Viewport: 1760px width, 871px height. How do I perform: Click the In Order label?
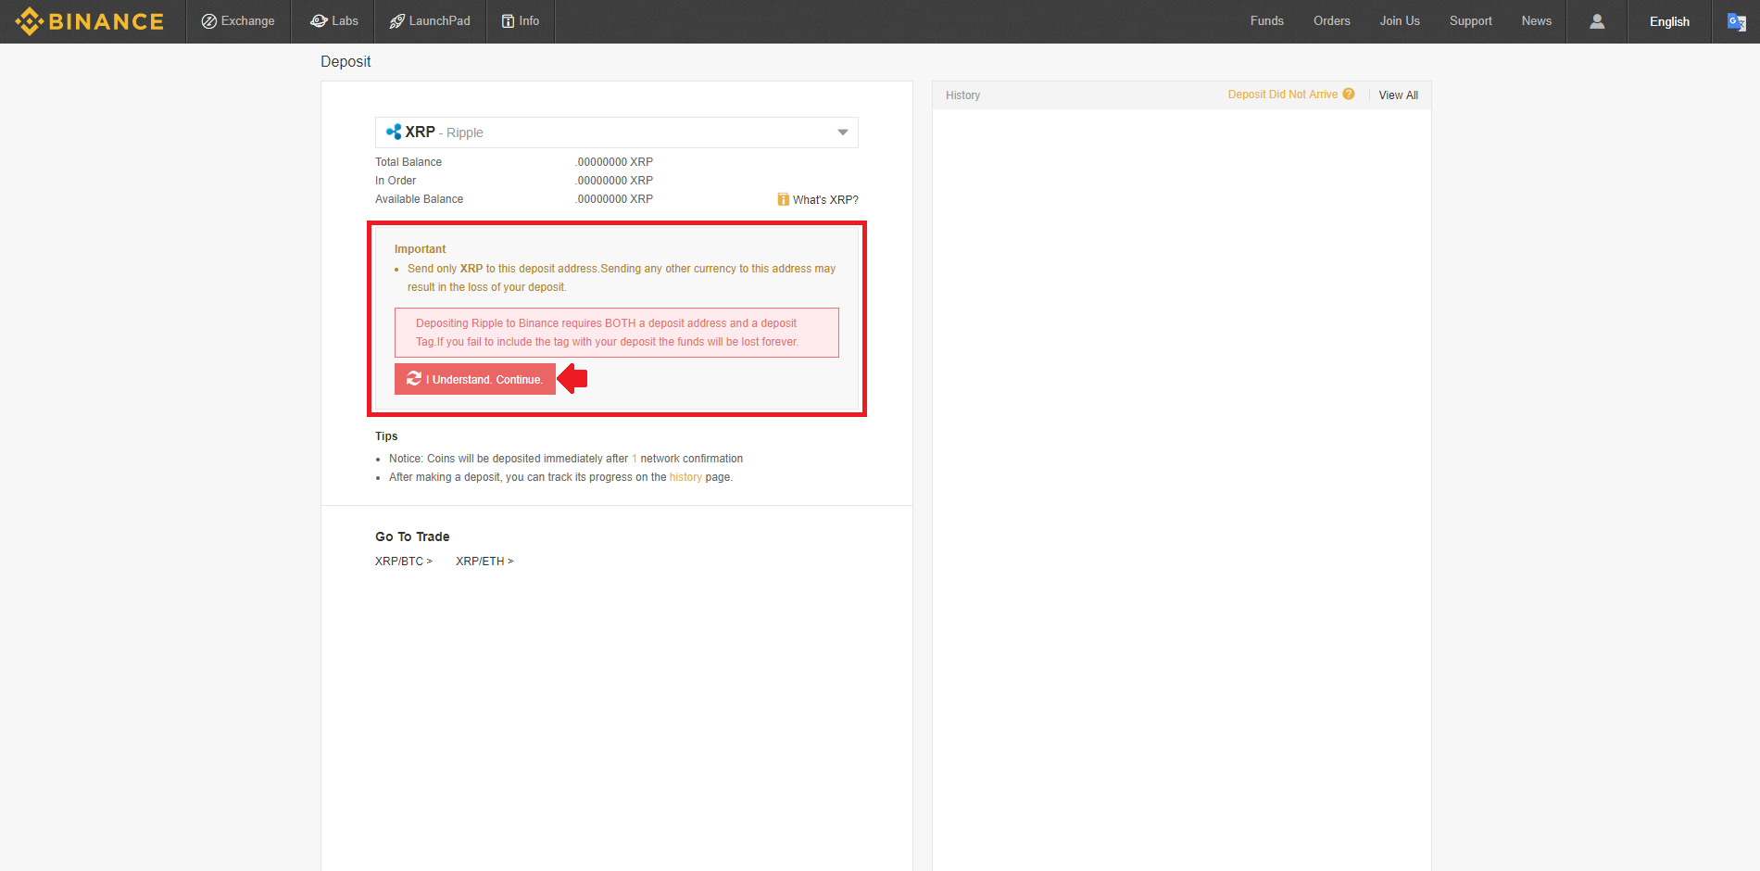click(396, 181)
